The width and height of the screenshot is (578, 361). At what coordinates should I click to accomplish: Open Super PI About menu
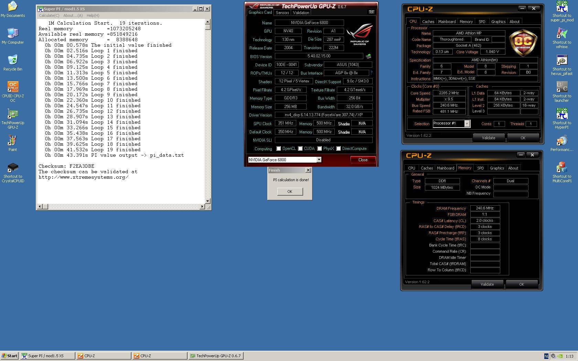73,15
